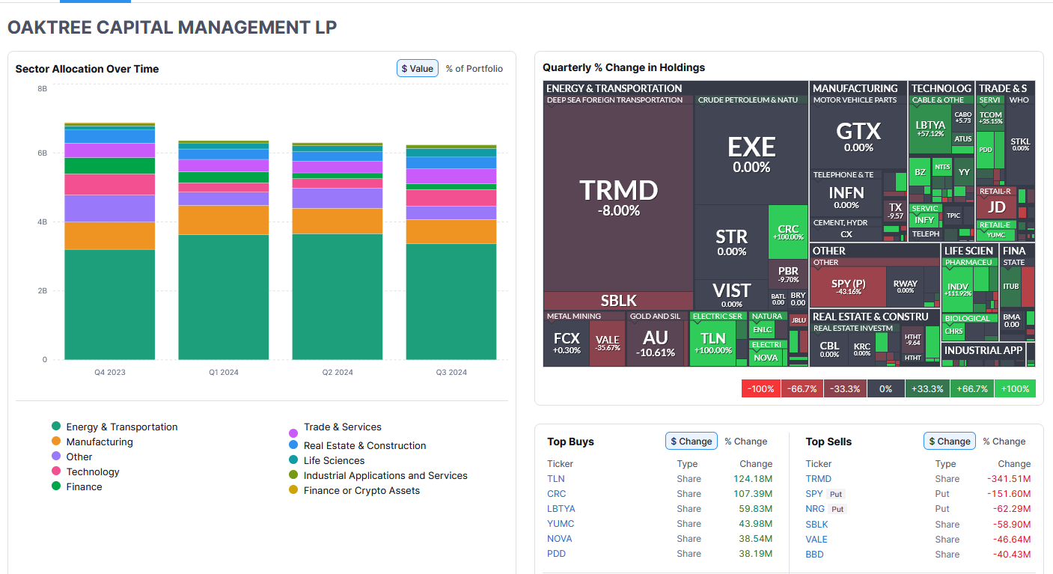Viewport: 1053px width, 574px height.
Task: Open the BBD ticker link in Top Sells
Action: 815,554
